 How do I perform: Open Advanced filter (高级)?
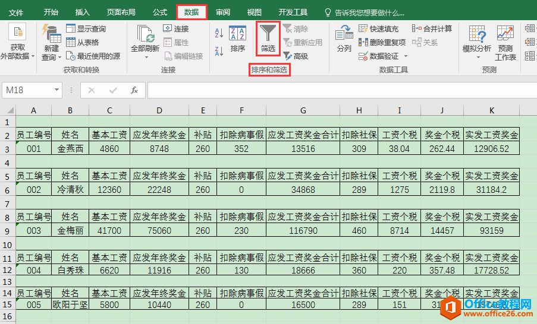[296, 56]
